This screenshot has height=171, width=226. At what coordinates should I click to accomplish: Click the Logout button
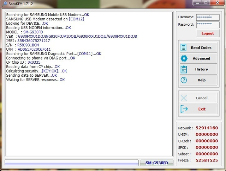[208, 33]
